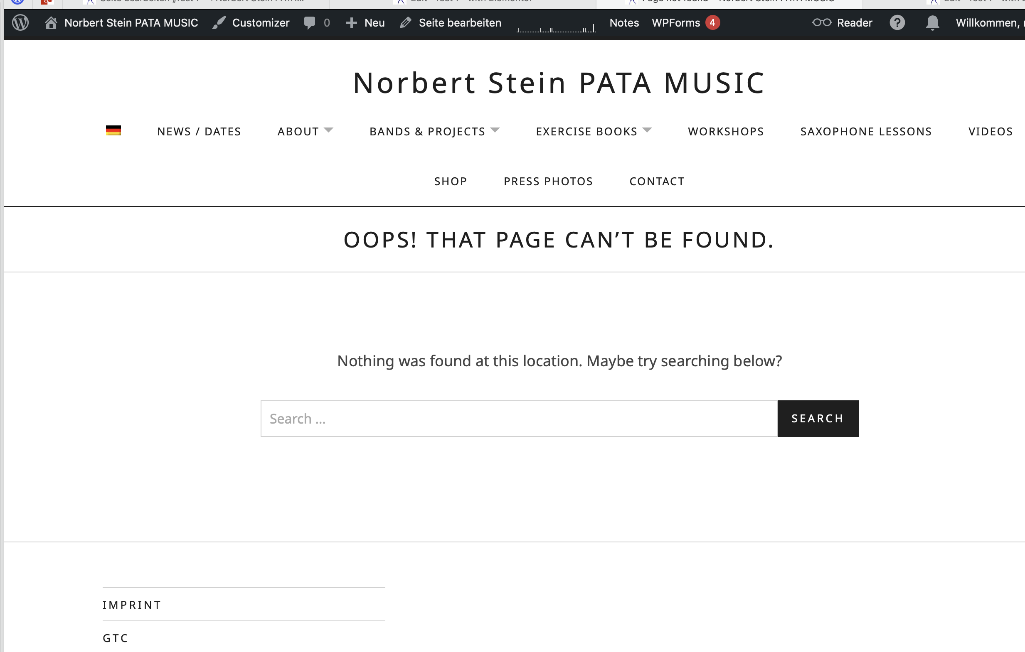Expand the EXERCISE BOOKS dropdown arrow

[647, 130]
